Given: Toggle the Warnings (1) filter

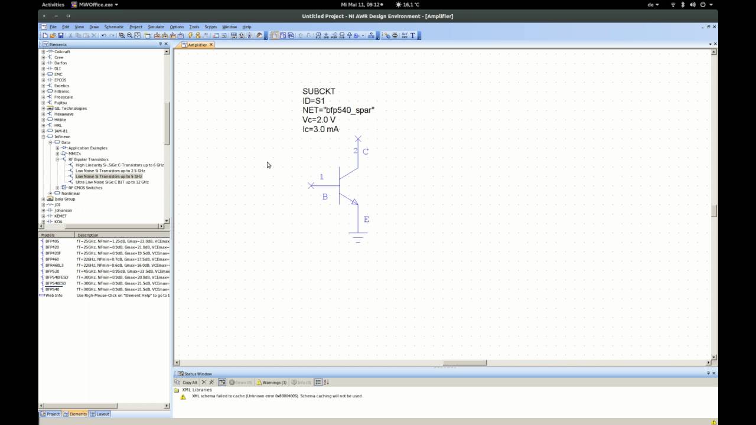Looking at the screenshot, I should pos(271,382).
